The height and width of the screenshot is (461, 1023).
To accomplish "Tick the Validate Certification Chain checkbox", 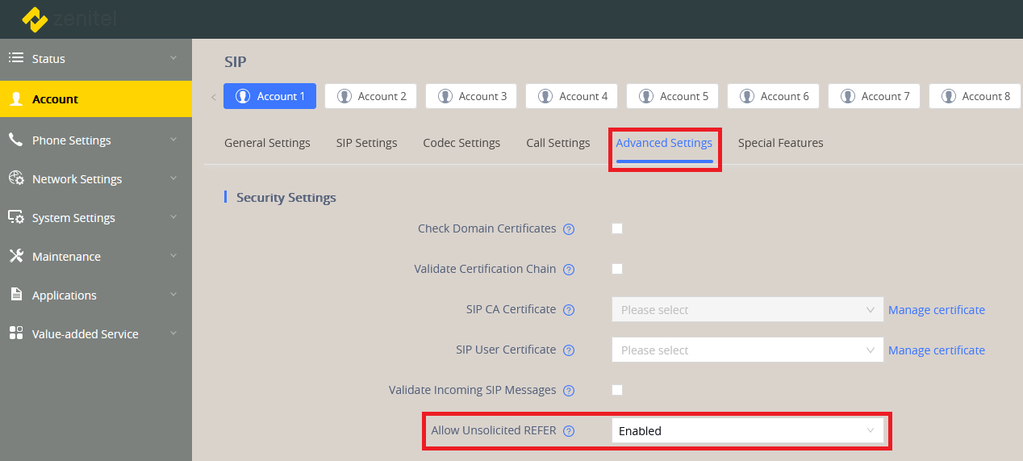I will click(617, 269).
